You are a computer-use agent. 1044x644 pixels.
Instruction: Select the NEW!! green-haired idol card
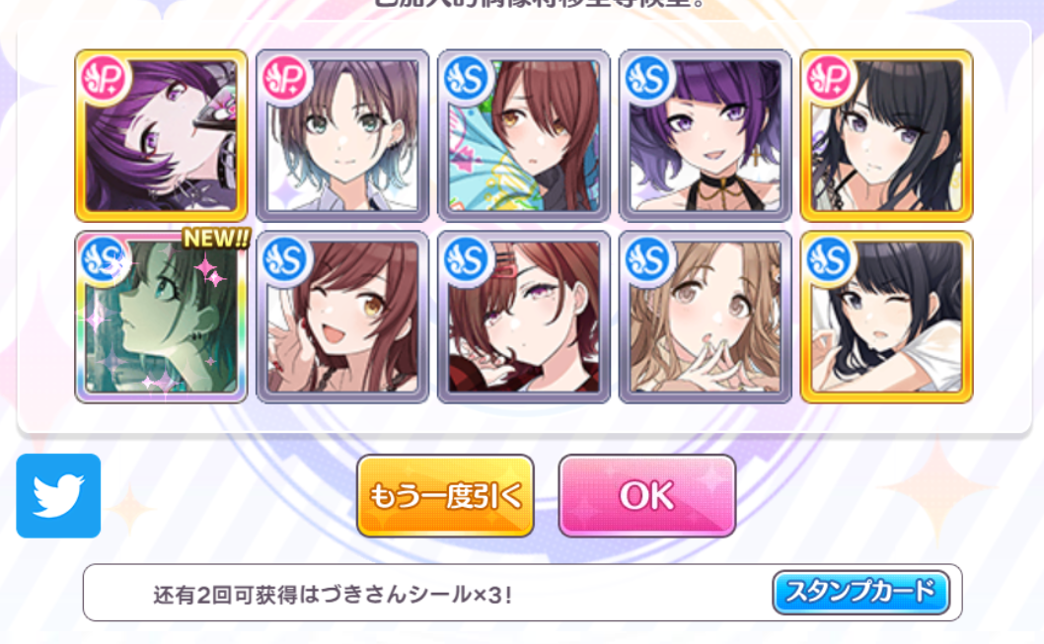tap(161, 317)
